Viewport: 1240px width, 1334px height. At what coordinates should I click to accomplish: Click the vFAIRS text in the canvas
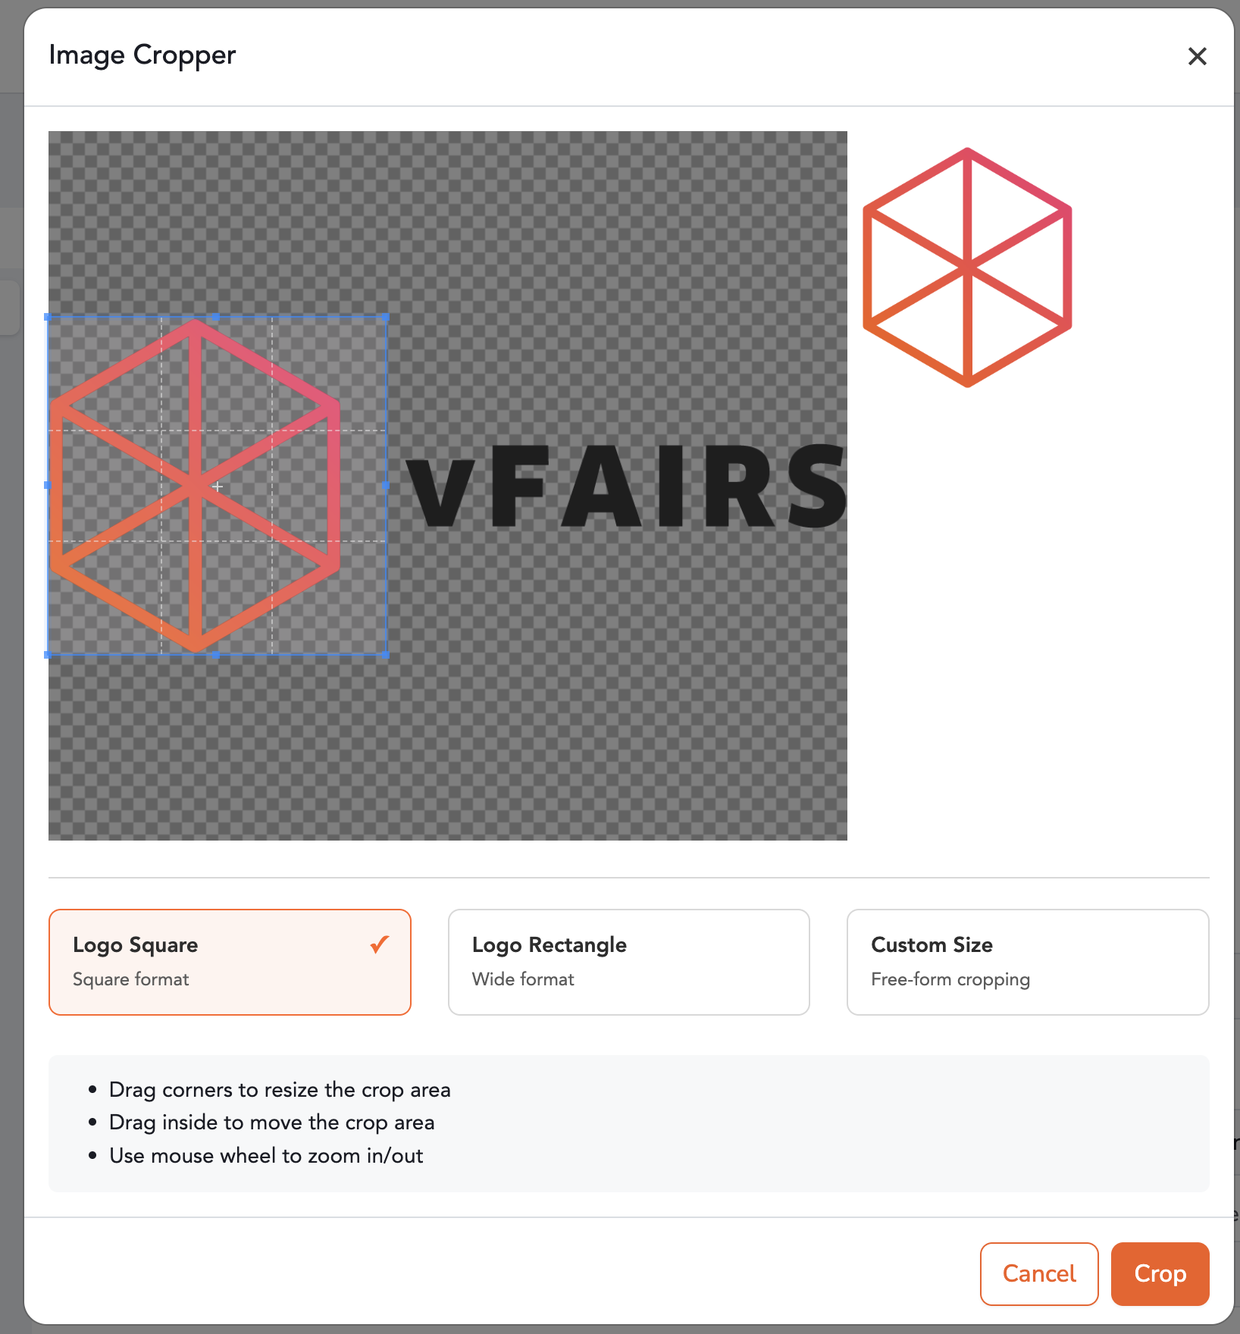(x=626, y=485)
